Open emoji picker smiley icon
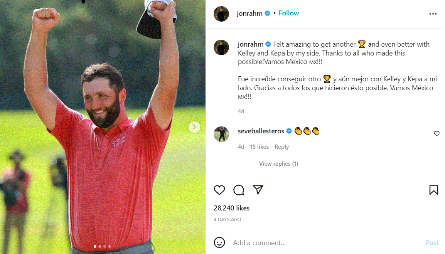The width and height of the screenshot is (445, 254). click(219, 242)
